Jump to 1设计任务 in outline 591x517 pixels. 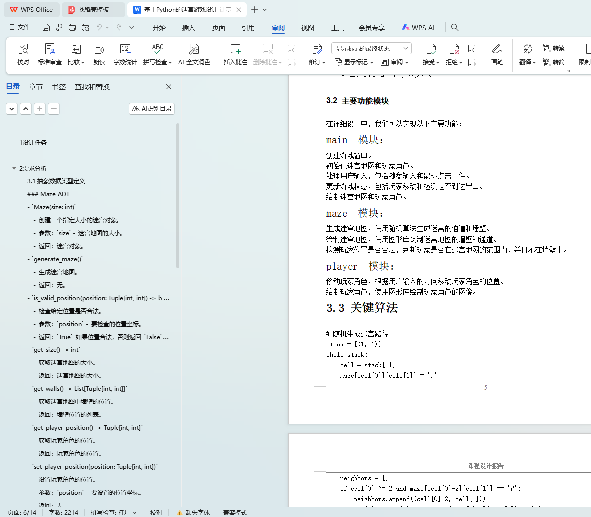click(x=33, y=142)
